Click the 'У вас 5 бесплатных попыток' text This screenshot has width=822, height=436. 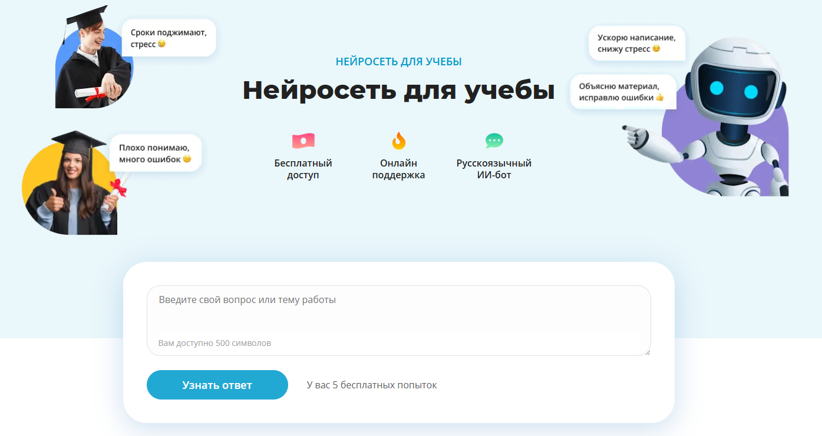[372, 385]
